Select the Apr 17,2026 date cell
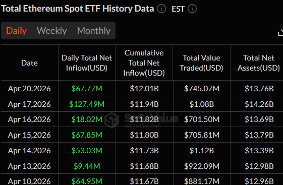Screen dimensions: 283x185 [29, 104]
